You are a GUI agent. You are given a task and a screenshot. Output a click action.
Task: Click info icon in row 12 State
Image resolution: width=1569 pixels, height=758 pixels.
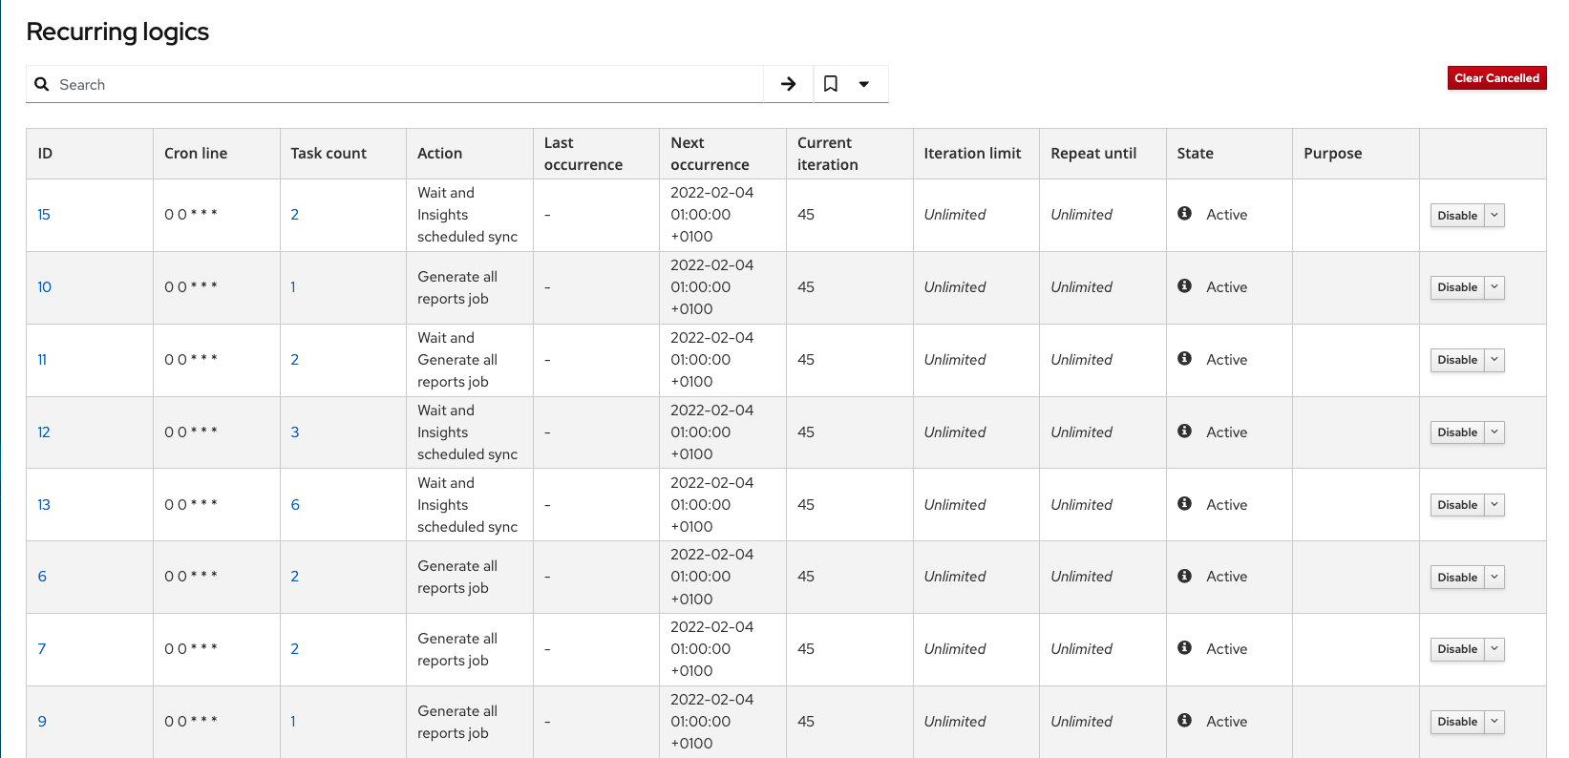pyautogui.click(x=1184, y=432)
